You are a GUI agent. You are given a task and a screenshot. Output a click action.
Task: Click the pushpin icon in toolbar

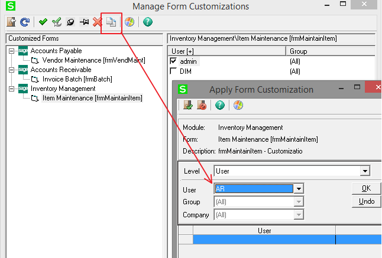pos(84,22)
